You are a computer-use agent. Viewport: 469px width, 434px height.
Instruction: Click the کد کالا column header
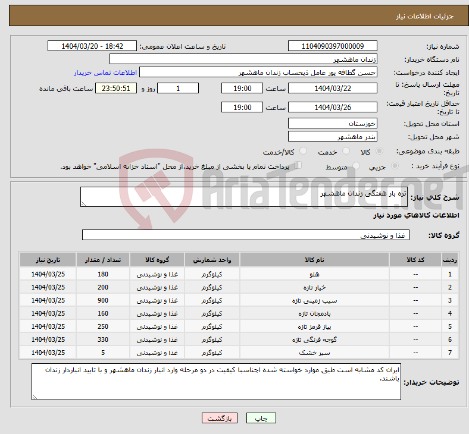pos(415,260)
